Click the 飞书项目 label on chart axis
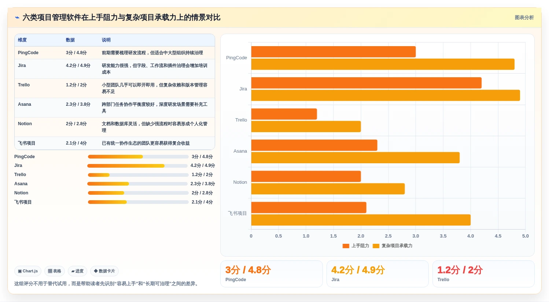 point(237,213)
